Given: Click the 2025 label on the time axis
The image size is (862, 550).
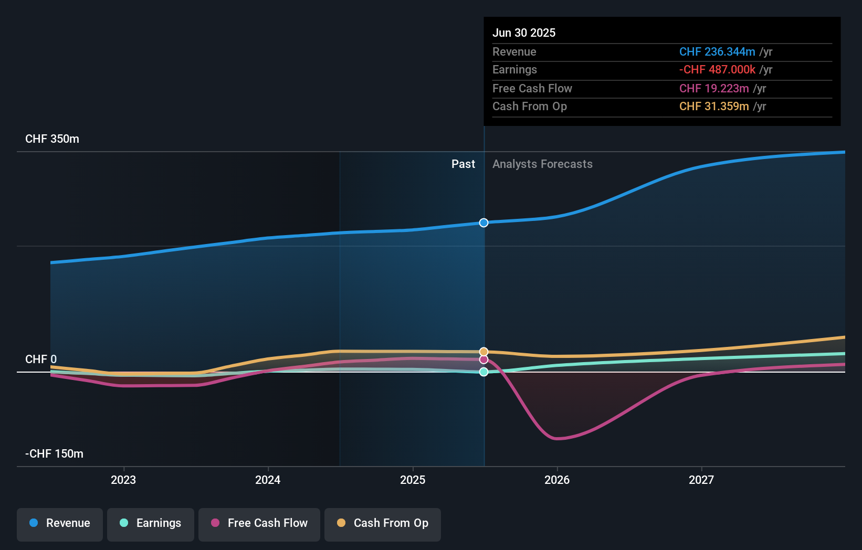Looking at the screenshot, I should [x=413, y=479].
